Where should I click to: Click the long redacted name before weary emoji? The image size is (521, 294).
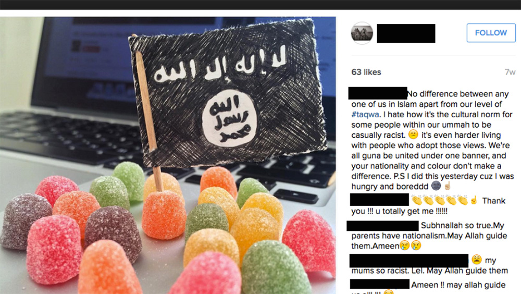(408, 261)
